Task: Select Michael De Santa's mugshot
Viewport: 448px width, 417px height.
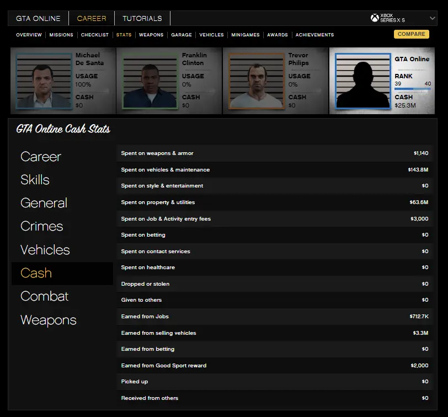Action: tap(44, 81)
